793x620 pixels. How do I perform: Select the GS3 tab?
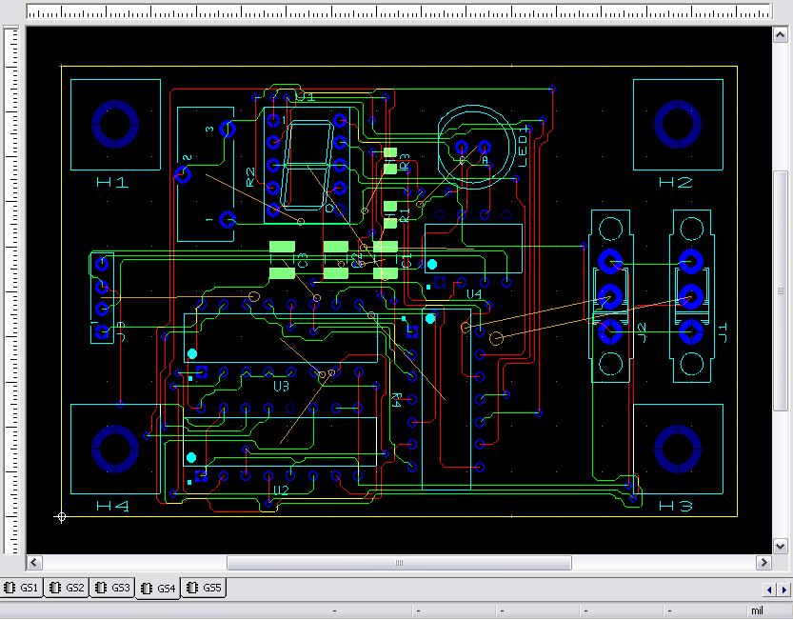coord(113,589)
